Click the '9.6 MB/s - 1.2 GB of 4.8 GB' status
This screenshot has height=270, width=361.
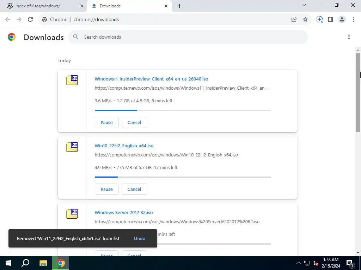coord(134,101)
